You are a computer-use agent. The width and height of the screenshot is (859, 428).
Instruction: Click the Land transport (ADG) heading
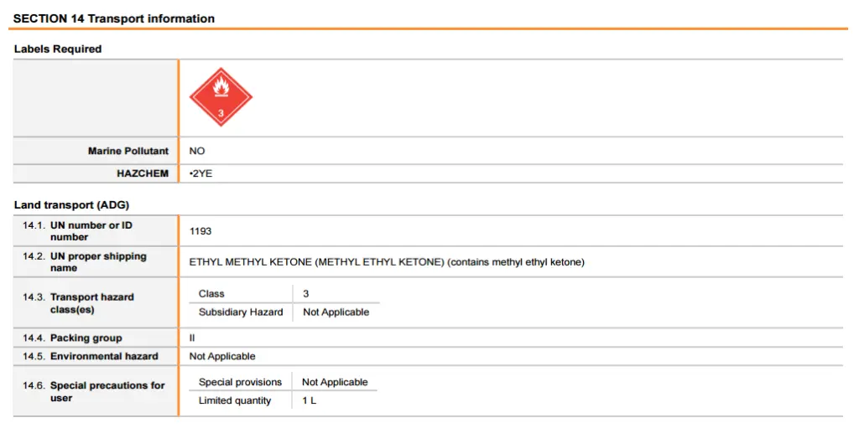[x=71, y=204]
